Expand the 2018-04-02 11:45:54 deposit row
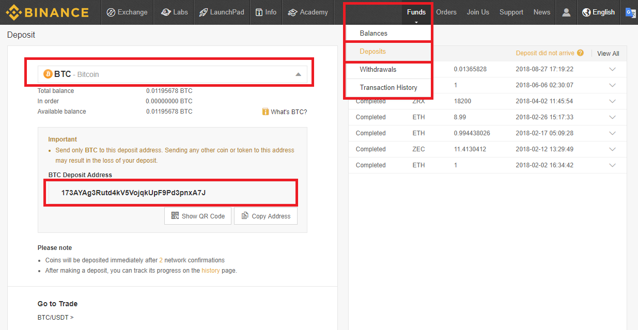 point(613,101)
